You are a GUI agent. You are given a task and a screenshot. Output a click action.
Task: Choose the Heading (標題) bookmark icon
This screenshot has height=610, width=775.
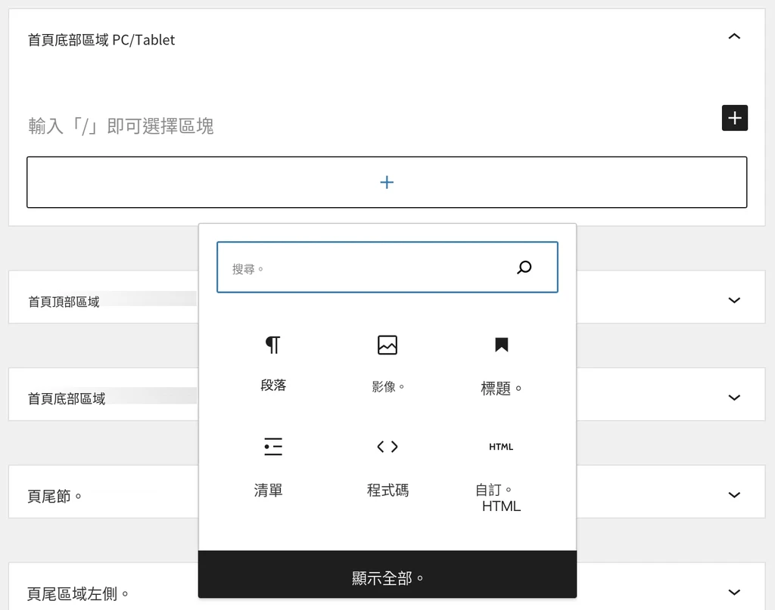click(501, 345)
